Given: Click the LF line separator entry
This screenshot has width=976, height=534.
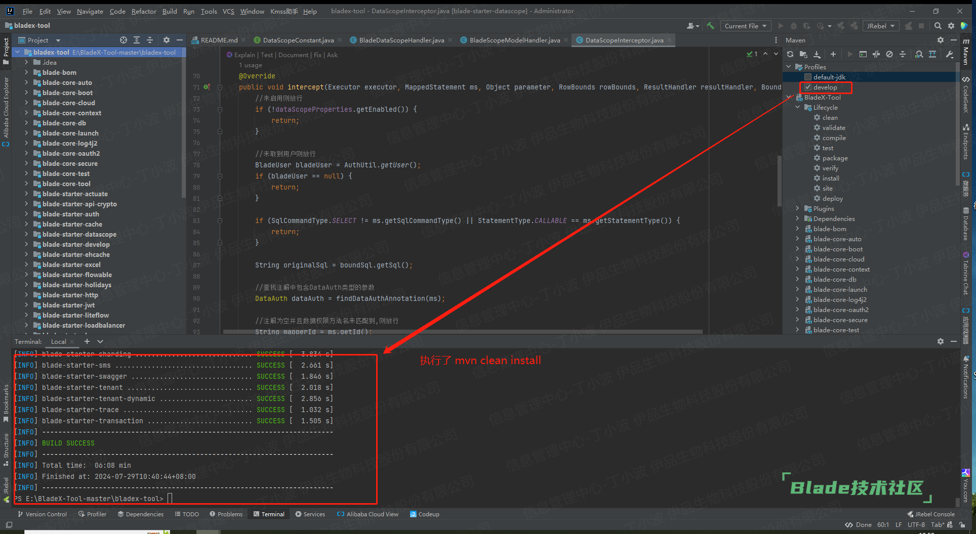Looking at the screenshot, I should (898, 525).
